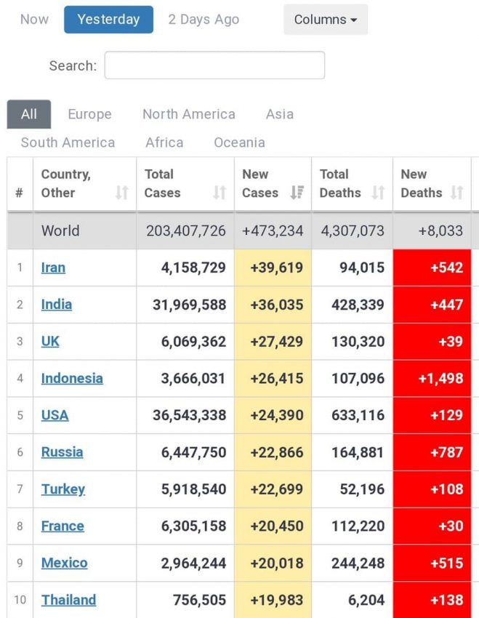Switch to the Europe tab
Screen dimensions: 479x618
click(x=89, y=114)
